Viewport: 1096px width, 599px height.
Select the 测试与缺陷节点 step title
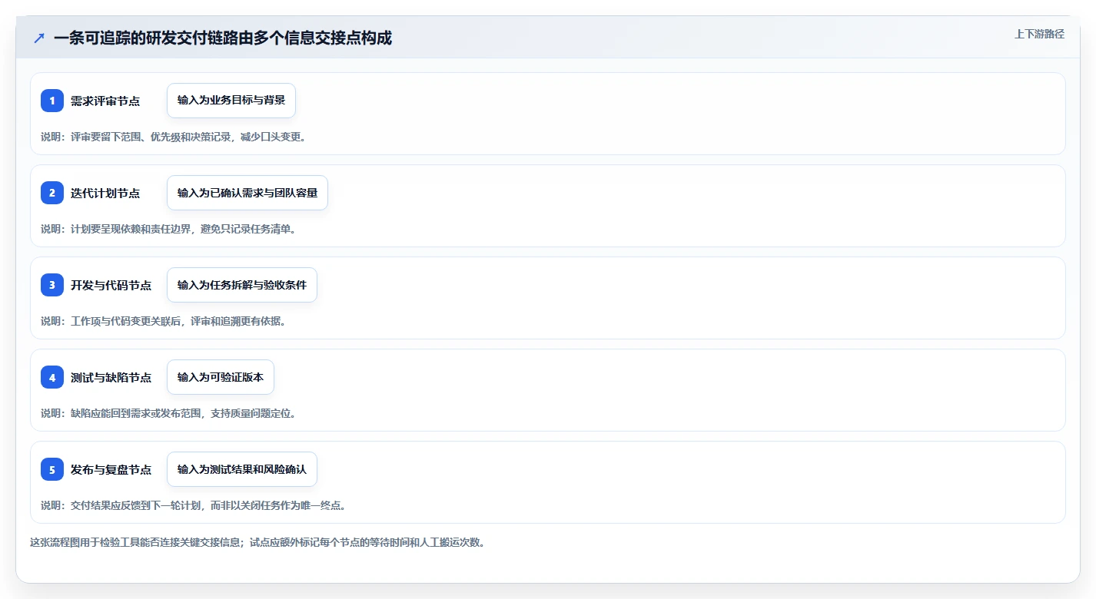[x=111, y=377]
